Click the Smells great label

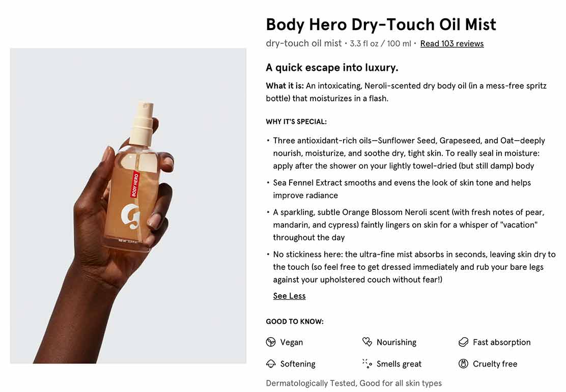click(399, 364)
